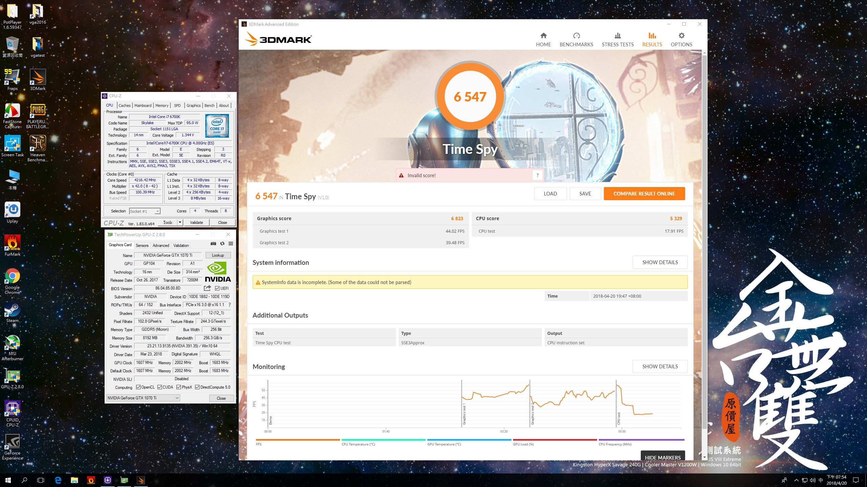This screenshot has width=867, height=487.
Task: Click the SAVE result button
Action: 585,193
